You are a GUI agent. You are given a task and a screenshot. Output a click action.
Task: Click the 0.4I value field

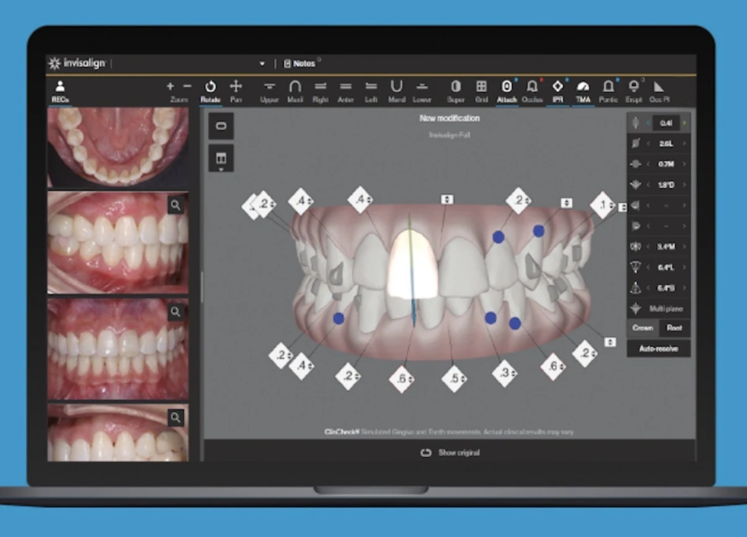click(x=666, y=123)
